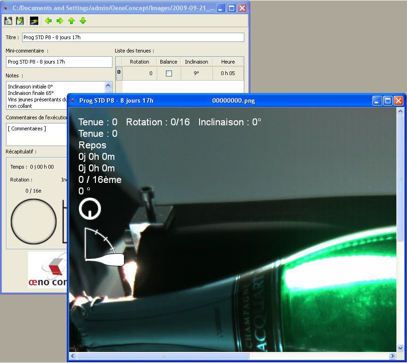Open the image viewer thumbnail icon in toolbar

pos(34,21)
